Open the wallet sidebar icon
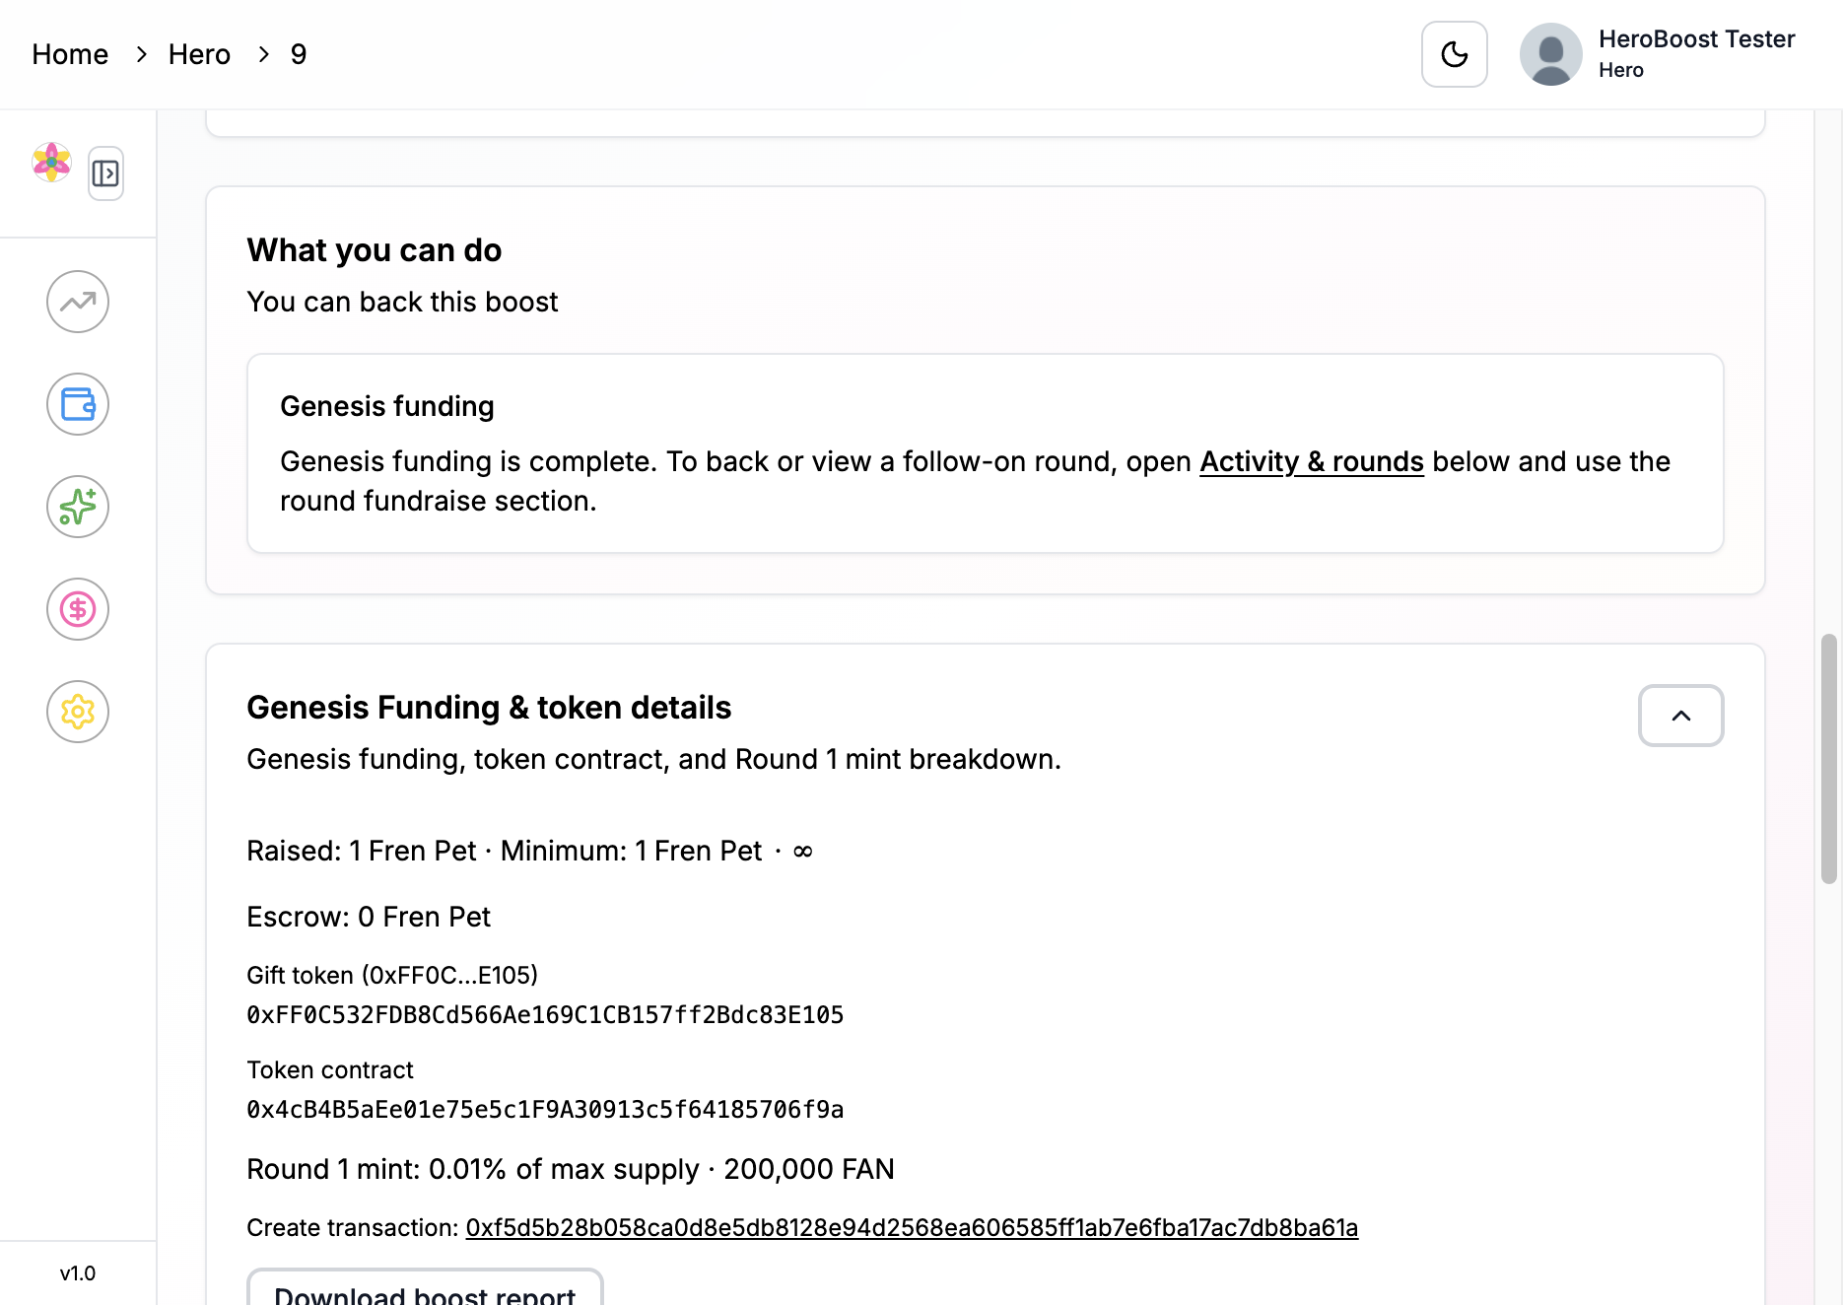The width and height of the screenshot is (1843, 1305). (x=78, y=404)
